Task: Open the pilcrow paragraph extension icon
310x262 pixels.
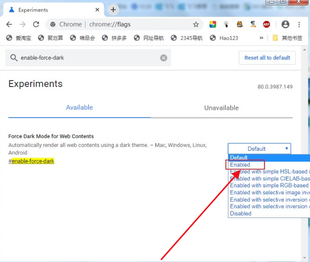Action: pyautogui.click(x=253, y=24)
